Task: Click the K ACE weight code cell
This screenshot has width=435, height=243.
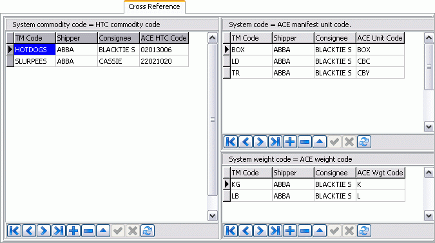Action: point(380,184)
